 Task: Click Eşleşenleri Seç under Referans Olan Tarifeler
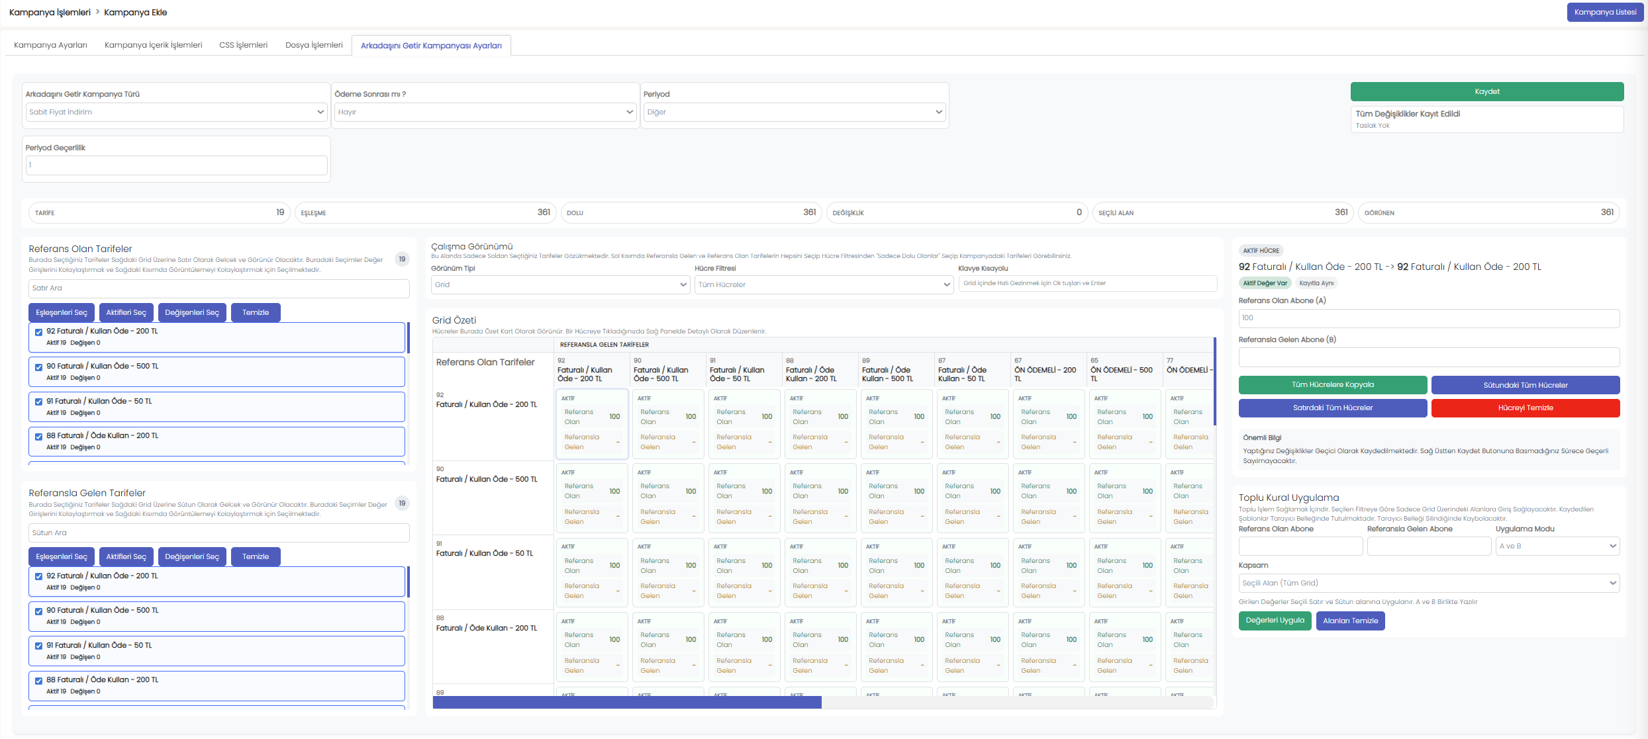[x=62, y=313]
